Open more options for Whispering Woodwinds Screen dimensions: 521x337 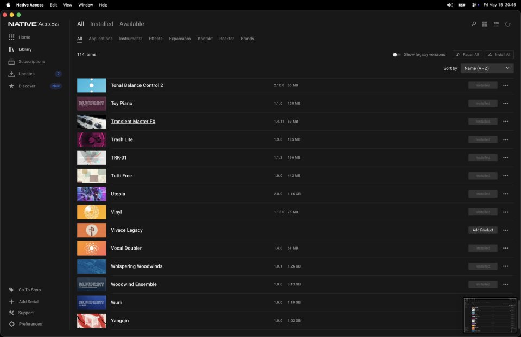click(x=505, y=266)
